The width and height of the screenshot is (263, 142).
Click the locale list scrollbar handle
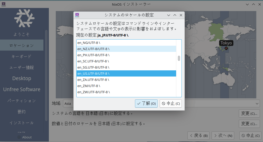pos(179,58)
